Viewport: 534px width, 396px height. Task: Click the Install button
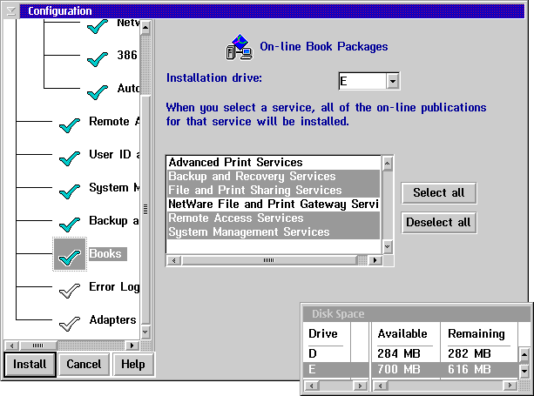coord(30,365)
